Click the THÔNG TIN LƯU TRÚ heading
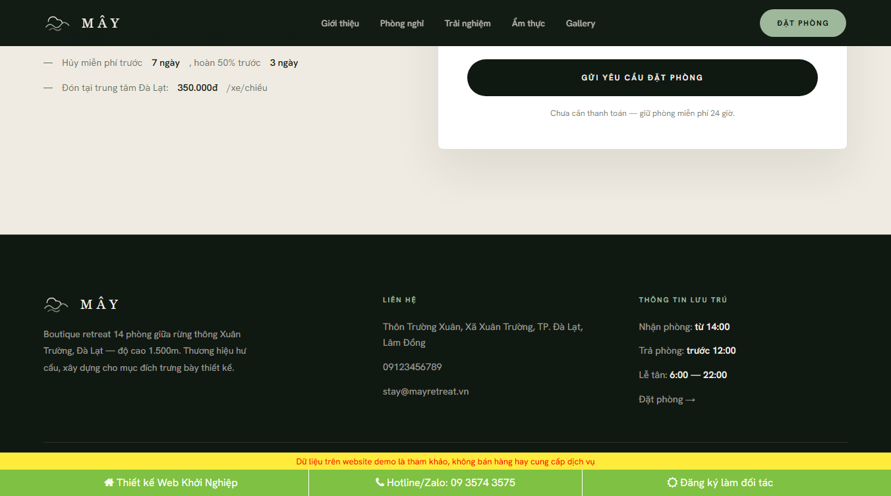 click(683, 300)
